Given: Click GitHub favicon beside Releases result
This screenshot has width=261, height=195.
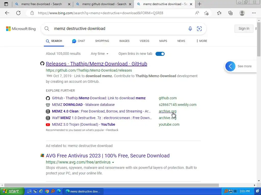Looking at the screenshot, I should pyautogui.click(x=42, y=63).
